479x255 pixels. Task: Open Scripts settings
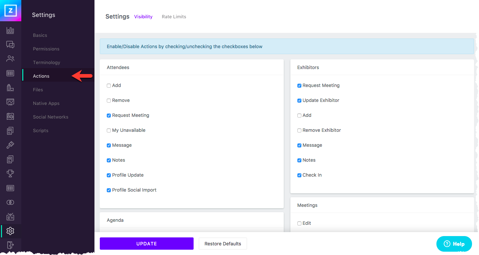coord(41,130)
